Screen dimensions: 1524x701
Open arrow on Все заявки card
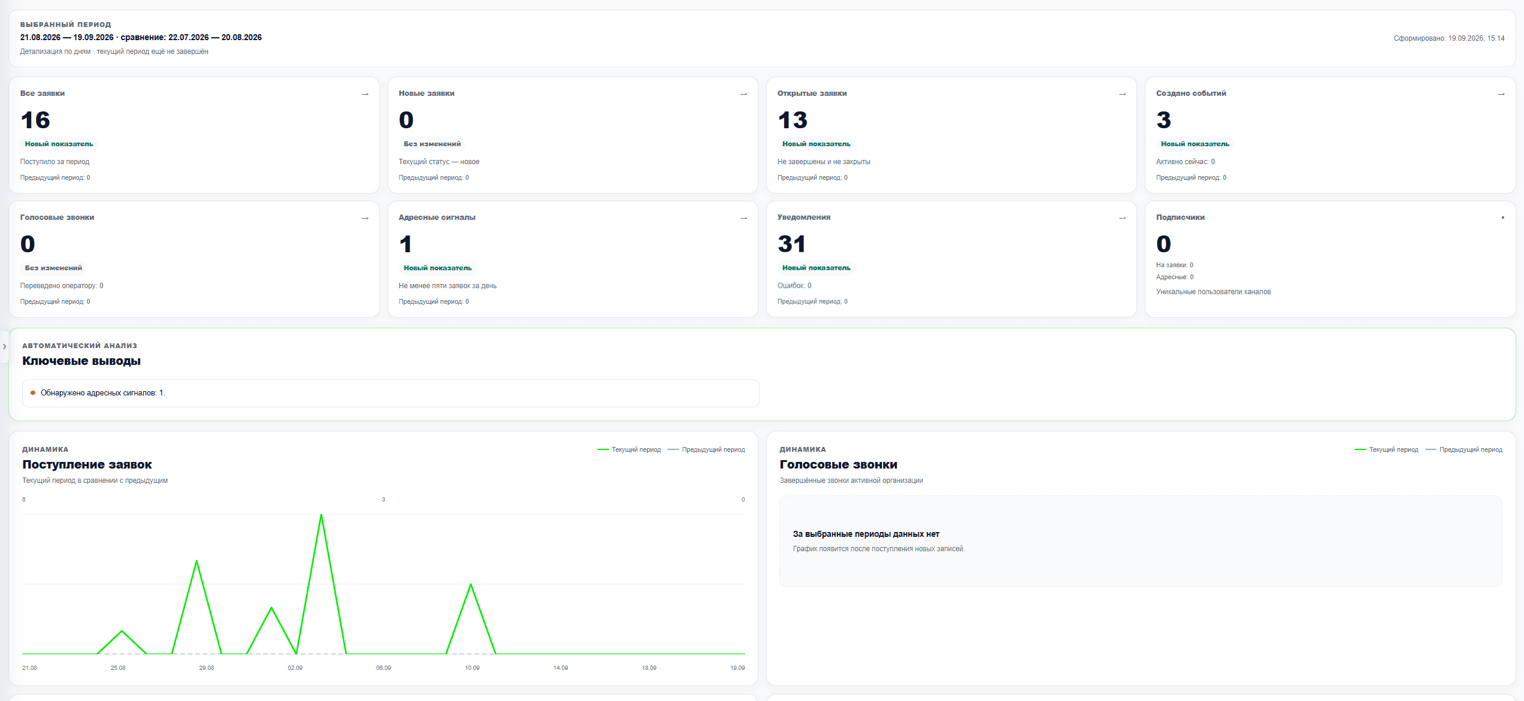coord(365,94)
